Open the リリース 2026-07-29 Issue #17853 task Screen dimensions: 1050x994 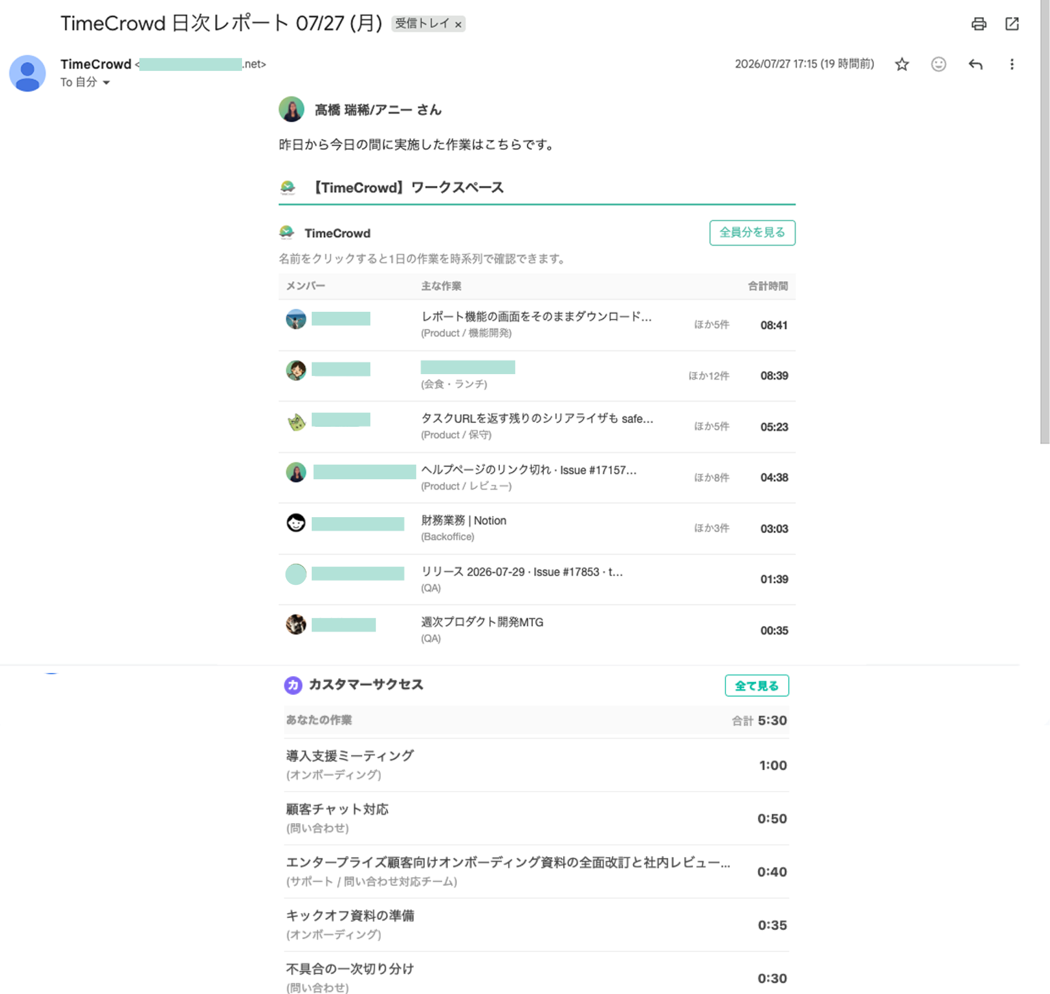(x=521, y=572)
